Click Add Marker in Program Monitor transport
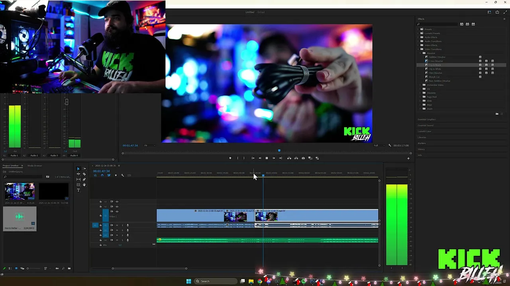 [x=230, y=158]
